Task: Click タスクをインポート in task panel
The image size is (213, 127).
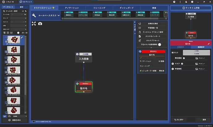Action: pos(152,36)
